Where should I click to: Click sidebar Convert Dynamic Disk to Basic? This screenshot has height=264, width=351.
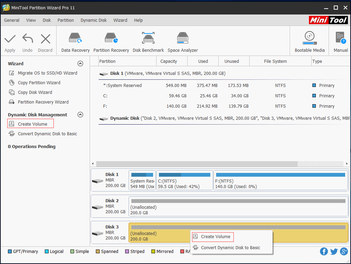(48, 134)
